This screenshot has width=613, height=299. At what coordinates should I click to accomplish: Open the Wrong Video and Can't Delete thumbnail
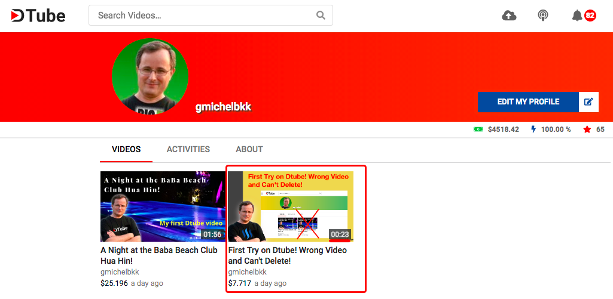click(291, 206)
